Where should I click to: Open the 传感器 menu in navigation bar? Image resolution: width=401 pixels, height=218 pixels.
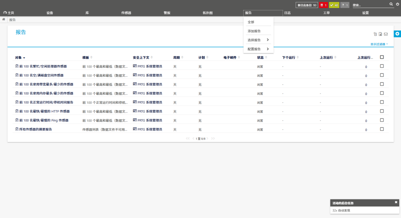tap(126, 13)
